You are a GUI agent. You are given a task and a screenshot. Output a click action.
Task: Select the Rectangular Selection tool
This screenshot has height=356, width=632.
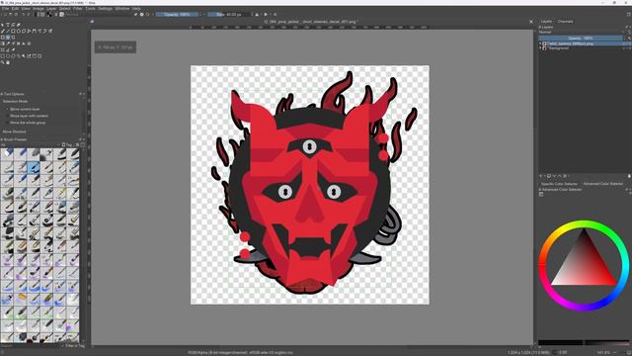pos(2,56)
